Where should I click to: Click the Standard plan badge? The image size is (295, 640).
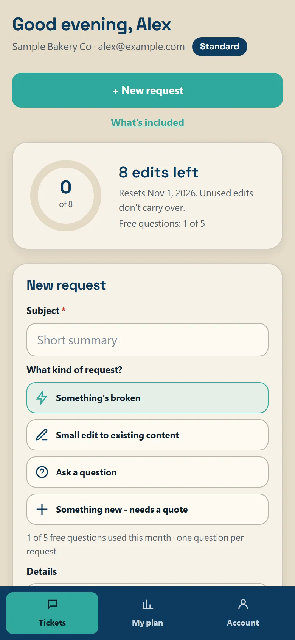(x=219, y=47)
